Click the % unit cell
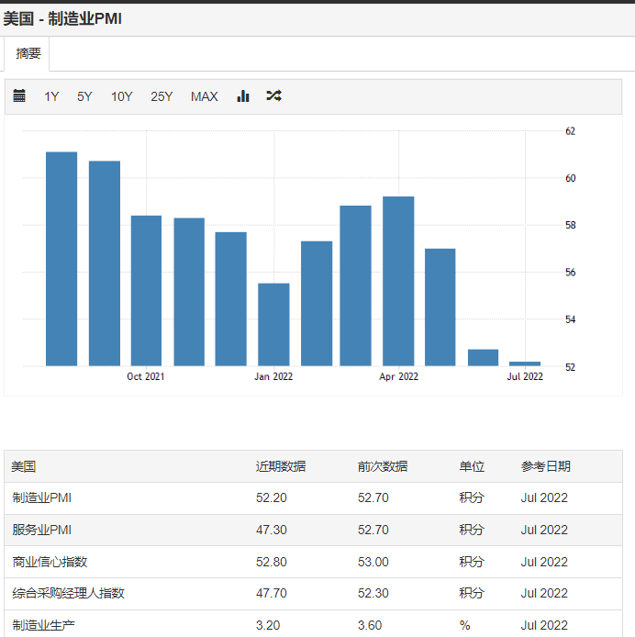This screenshot has width=635, height=637. [x=464, y=625]
